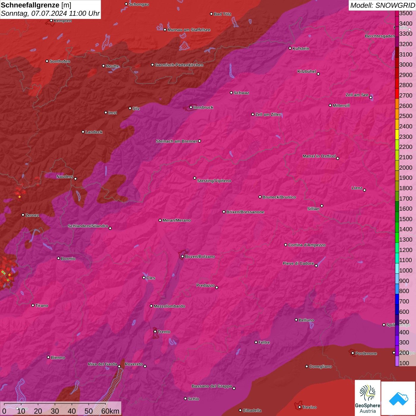Click the Mezzolombardo label
This screenshot has height=416, width=416.
pyautogui.click(x=169, y=306)
